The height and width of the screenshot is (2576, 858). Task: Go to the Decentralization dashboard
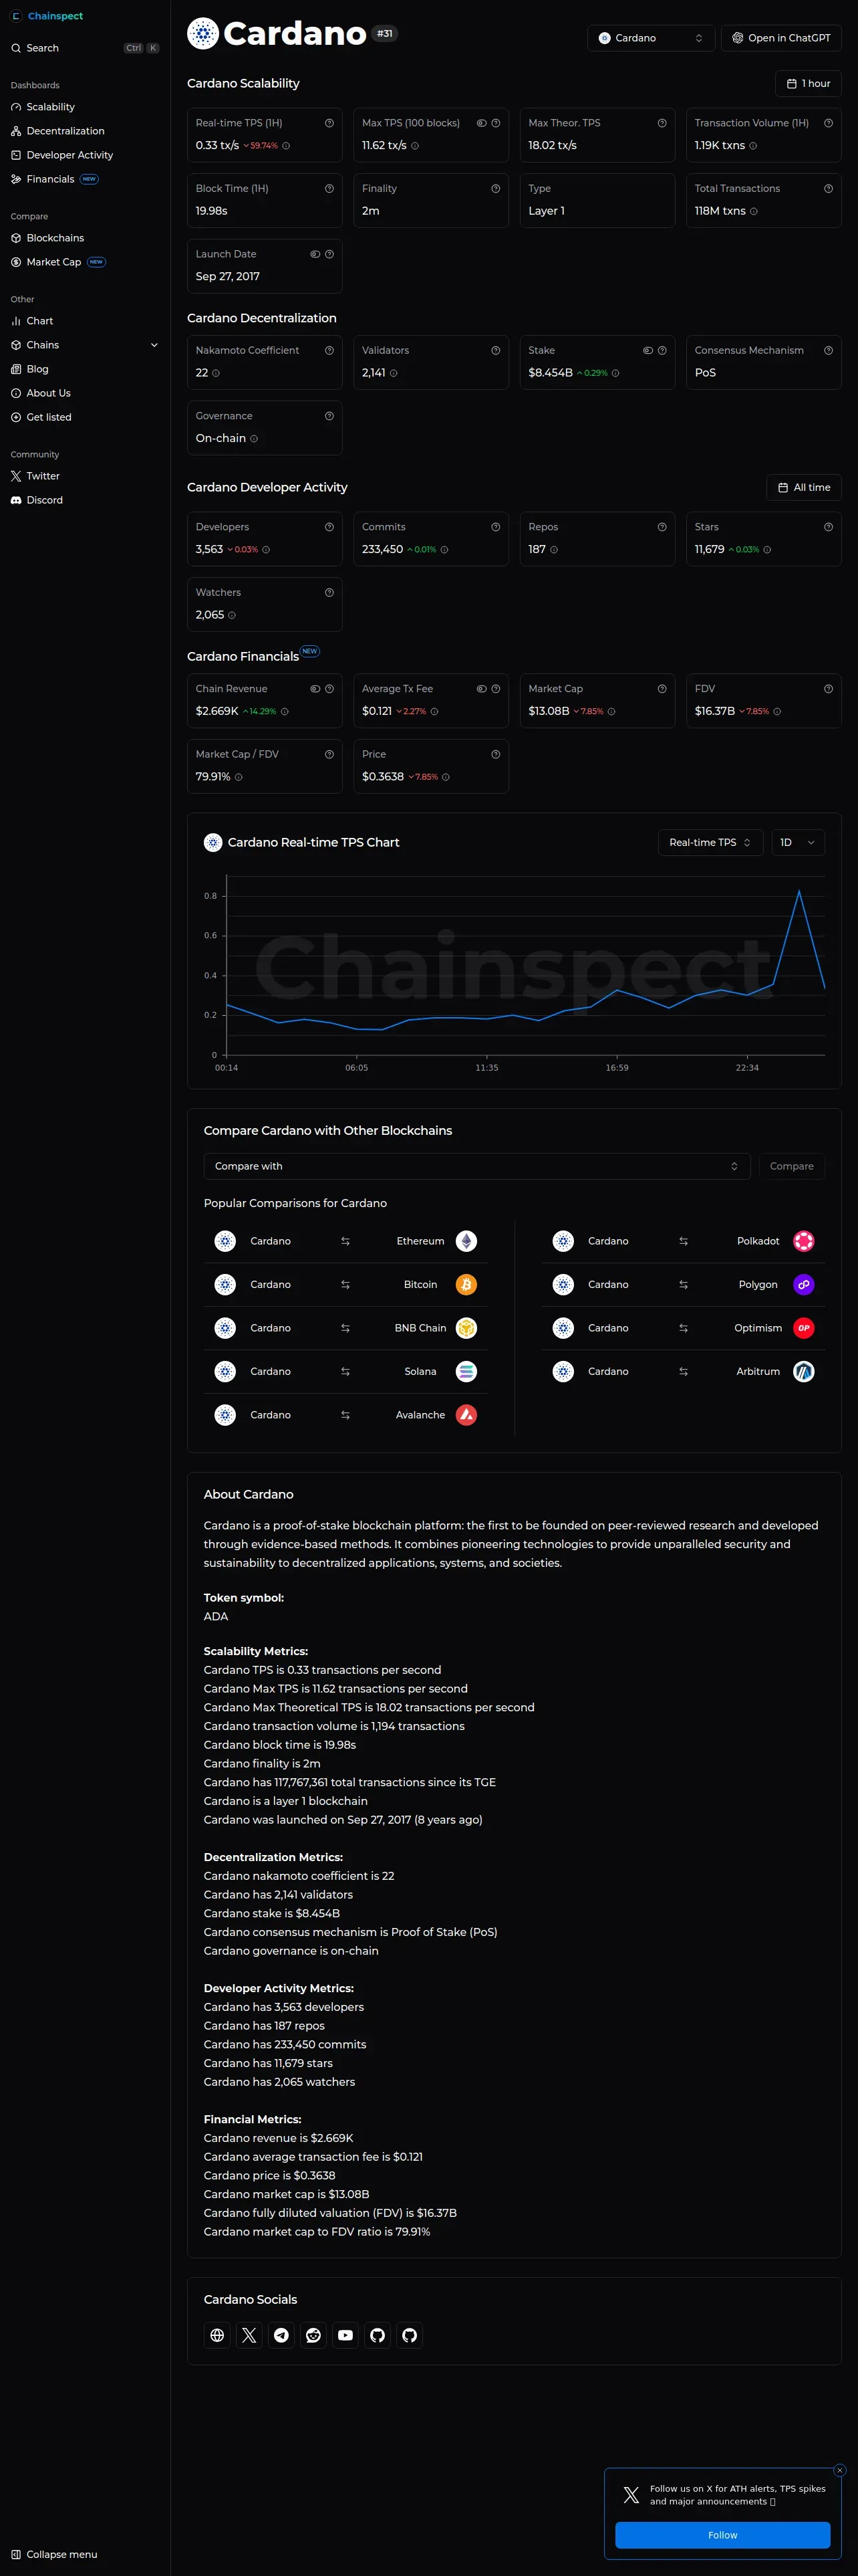point(65,131)
